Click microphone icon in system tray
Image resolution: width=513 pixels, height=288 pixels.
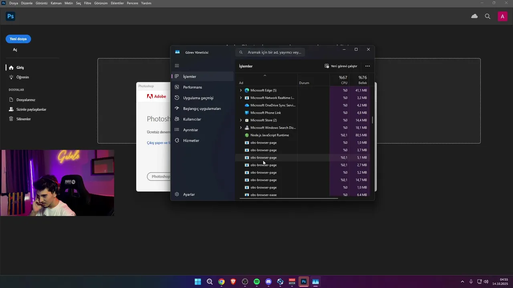[x=471, y=282]
